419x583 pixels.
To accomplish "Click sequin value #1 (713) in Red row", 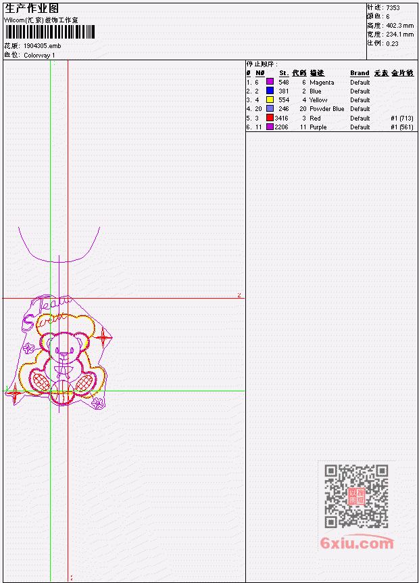I will coord(402,118).
